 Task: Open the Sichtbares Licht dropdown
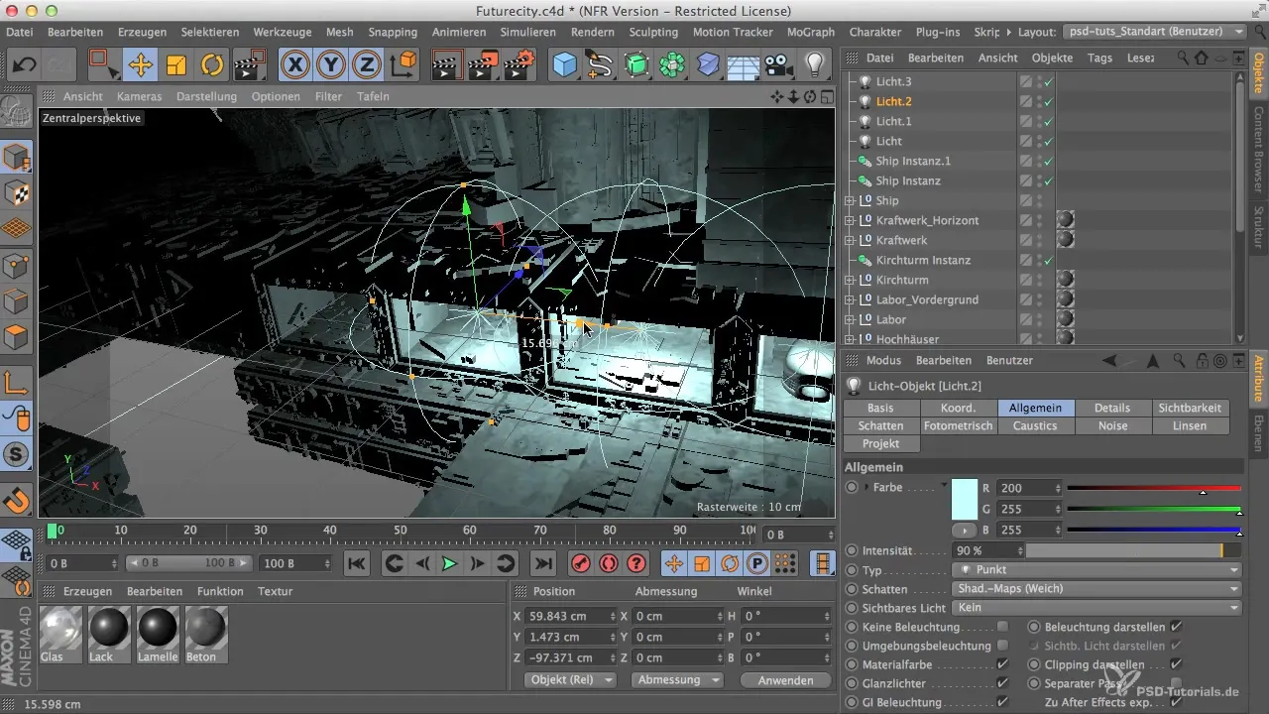point(1096,608)
